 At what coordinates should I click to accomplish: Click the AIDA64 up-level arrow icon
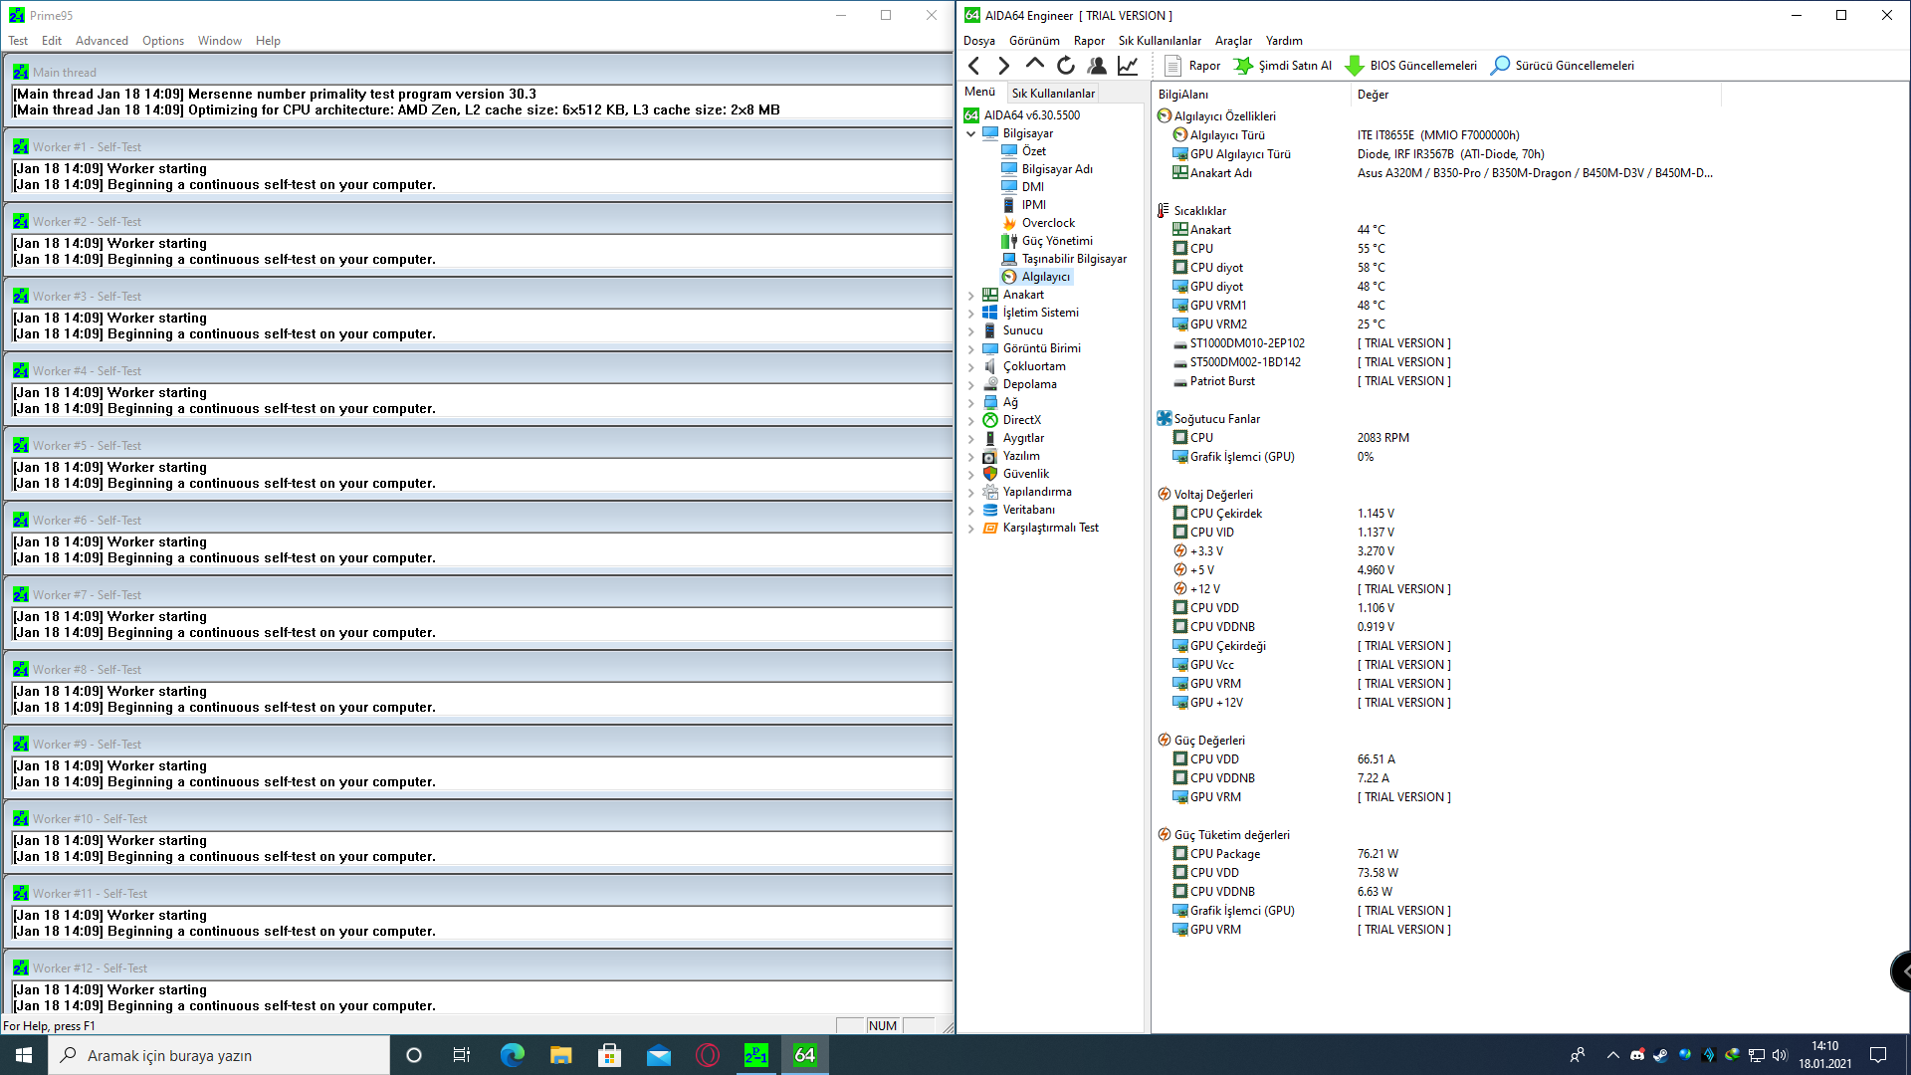(1034, 65)
